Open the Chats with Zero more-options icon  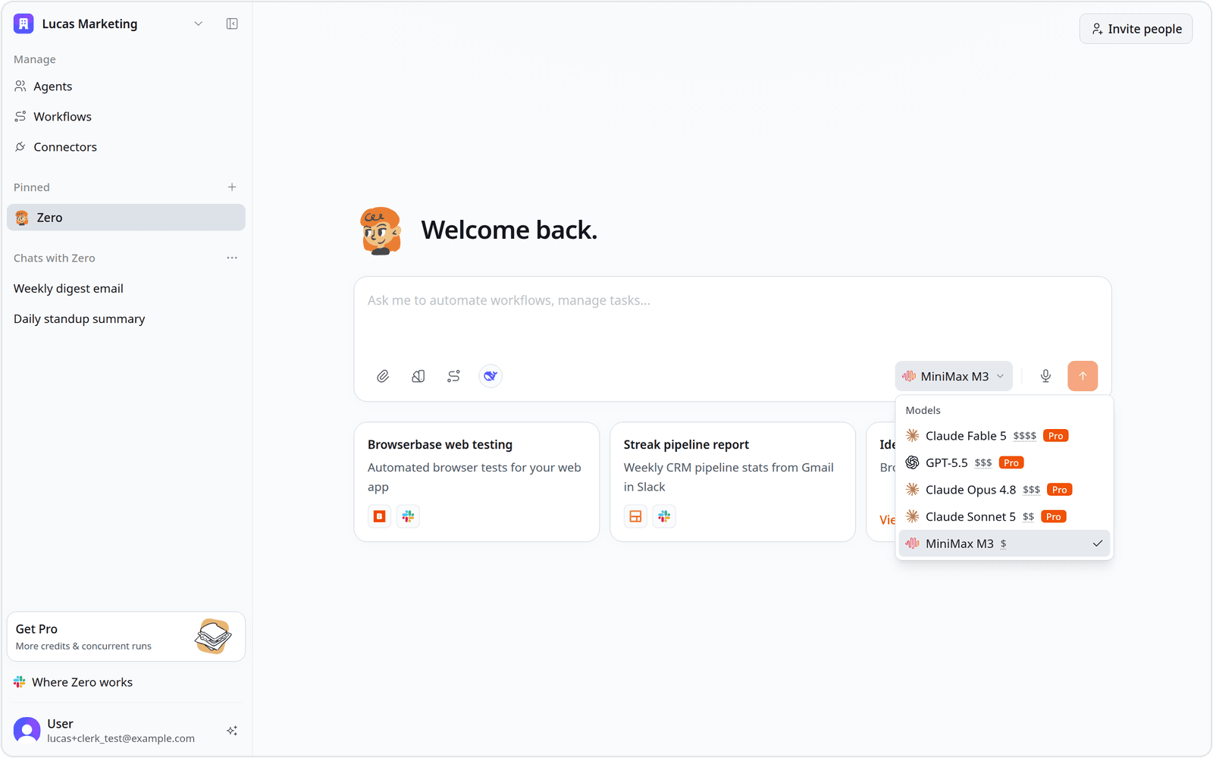point(232,258)
